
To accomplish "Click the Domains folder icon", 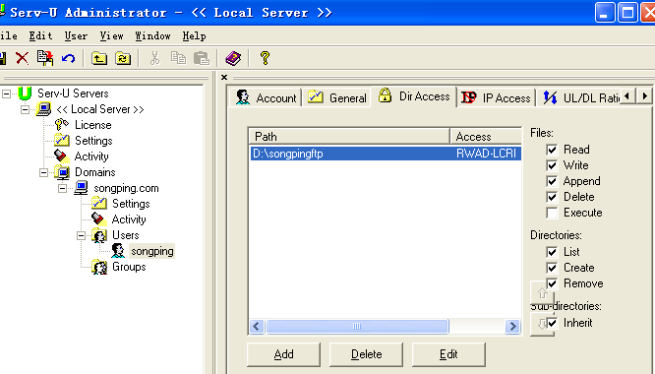I will (62, 172).
